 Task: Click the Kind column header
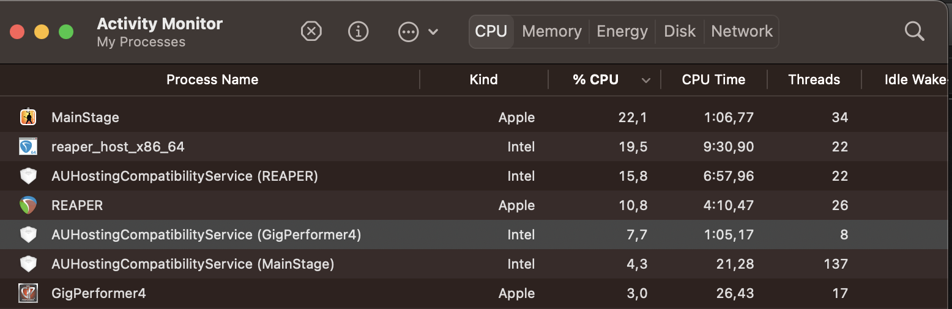tap(483, 79)
